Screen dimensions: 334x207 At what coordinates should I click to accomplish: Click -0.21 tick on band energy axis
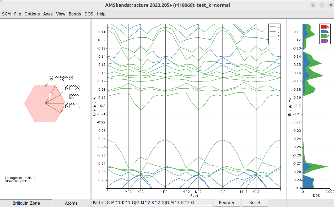(x=101, y=114)
